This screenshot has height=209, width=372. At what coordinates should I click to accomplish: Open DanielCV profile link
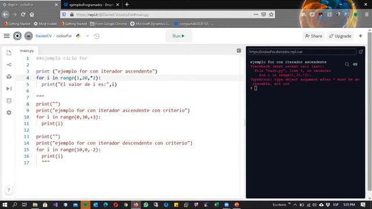tap(44, 36)
